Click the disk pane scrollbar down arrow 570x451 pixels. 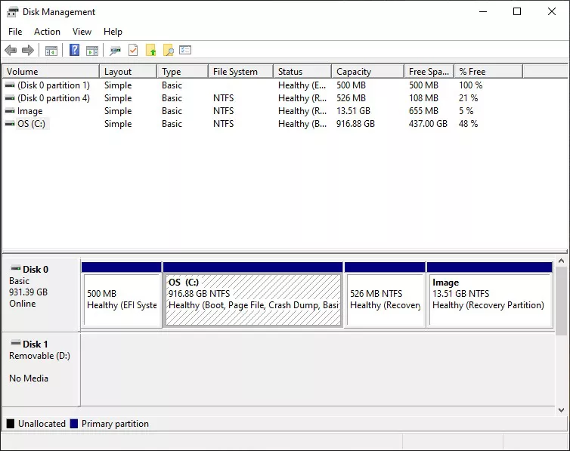562,409
